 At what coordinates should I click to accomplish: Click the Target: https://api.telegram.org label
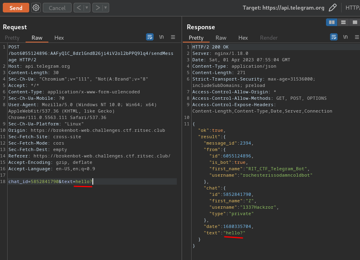(283, 8)
